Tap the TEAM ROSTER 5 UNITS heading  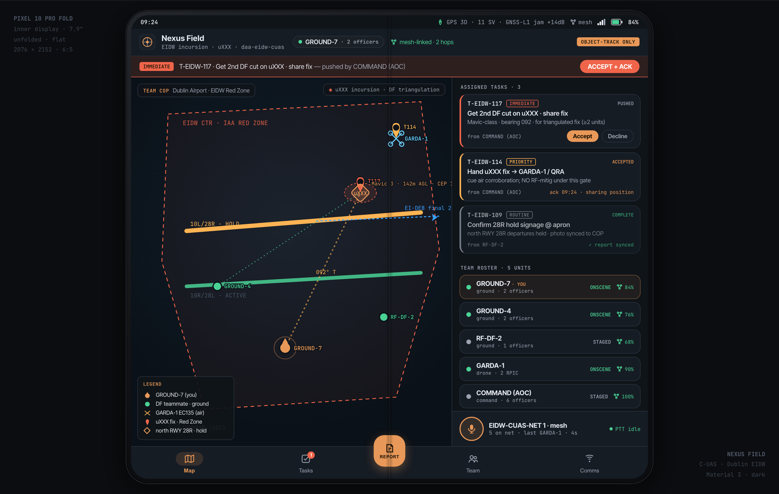495,268
